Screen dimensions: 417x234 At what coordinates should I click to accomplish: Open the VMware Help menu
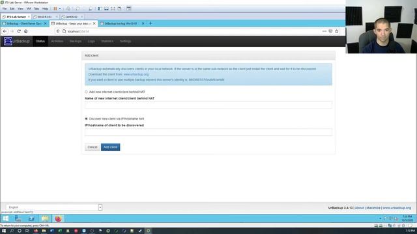point(45,8)
